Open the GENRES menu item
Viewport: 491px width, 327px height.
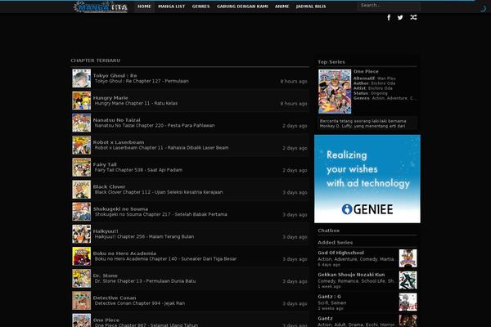coord(200,7)
